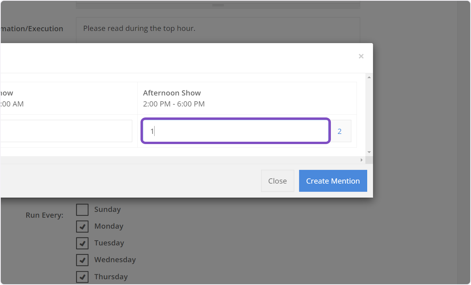Viewport: 471px width, 285px height.
Task: Disable the Wednesday checkbox
Action: pos(82,260)
